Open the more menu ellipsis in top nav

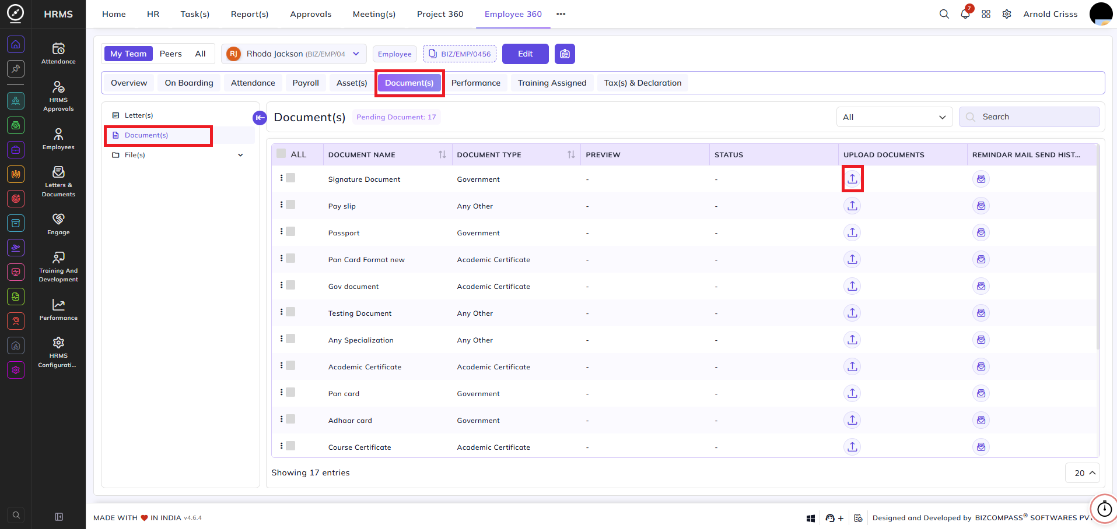point(561,14)
